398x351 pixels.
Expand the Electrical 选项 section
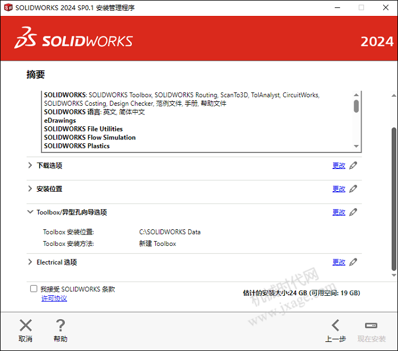[x=30, y=262]
